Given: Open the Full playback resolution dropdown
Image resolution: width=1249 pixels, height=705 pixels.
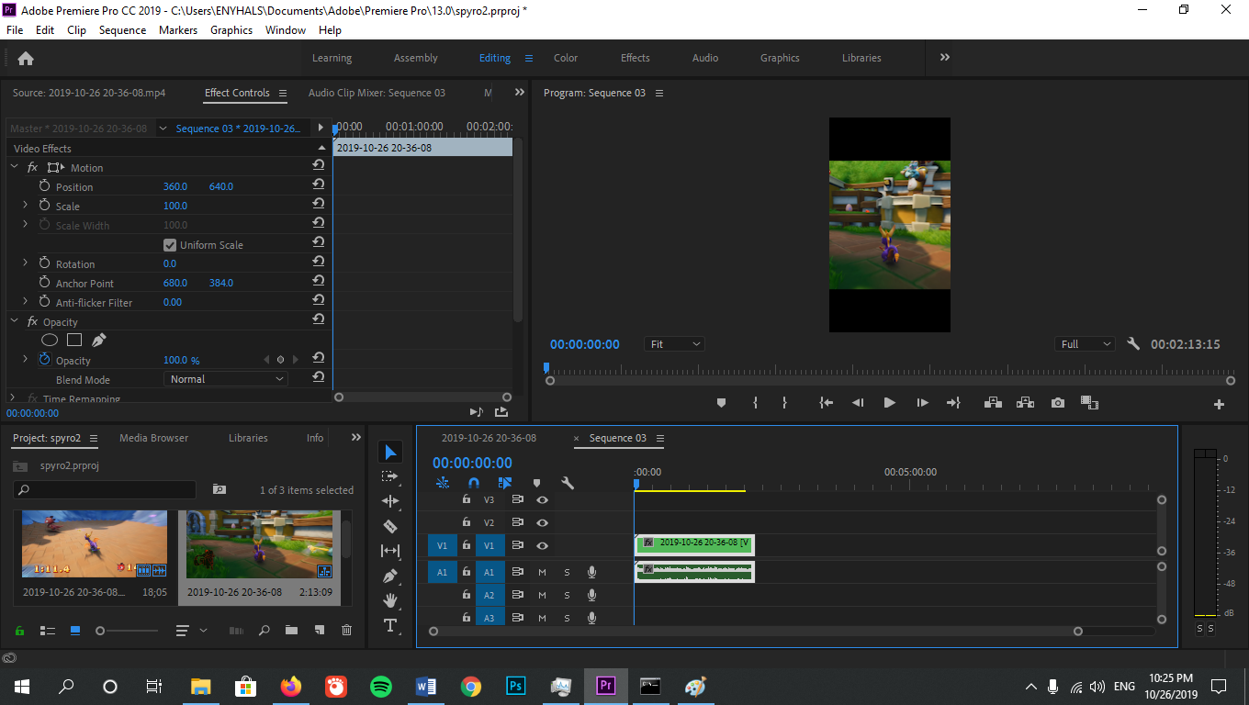Looking at the screenshot, I should (1086, 344).
